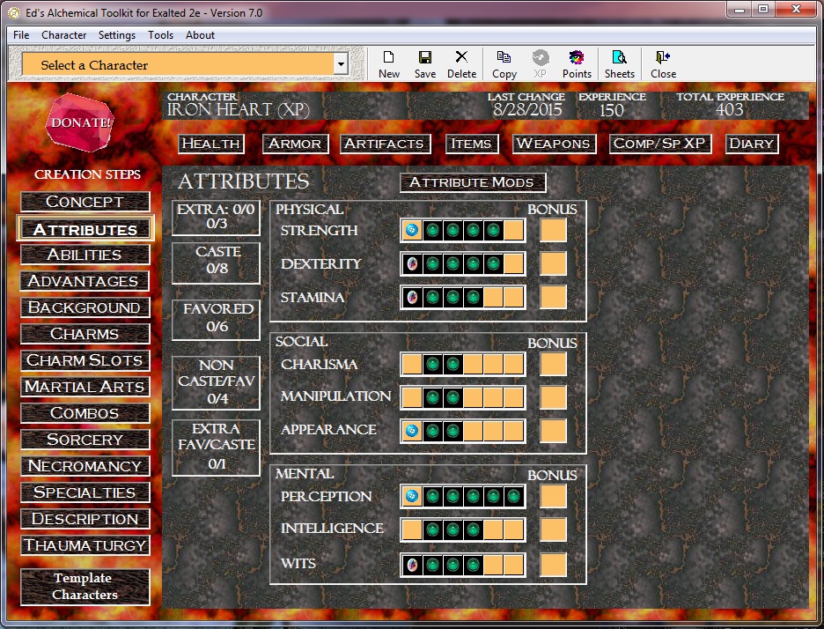Screen dimensions: 824x629
Task: Set Perception to its third dot
Action: 473,496
